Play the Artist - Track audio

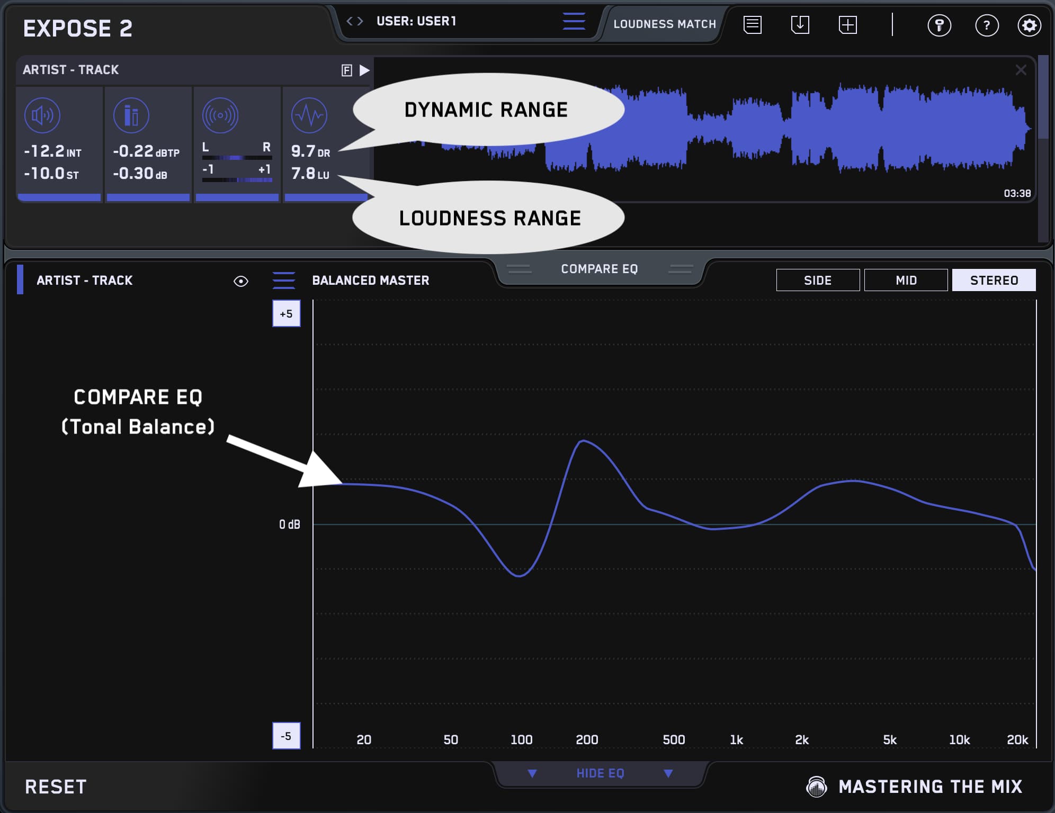tap(364, 70)
